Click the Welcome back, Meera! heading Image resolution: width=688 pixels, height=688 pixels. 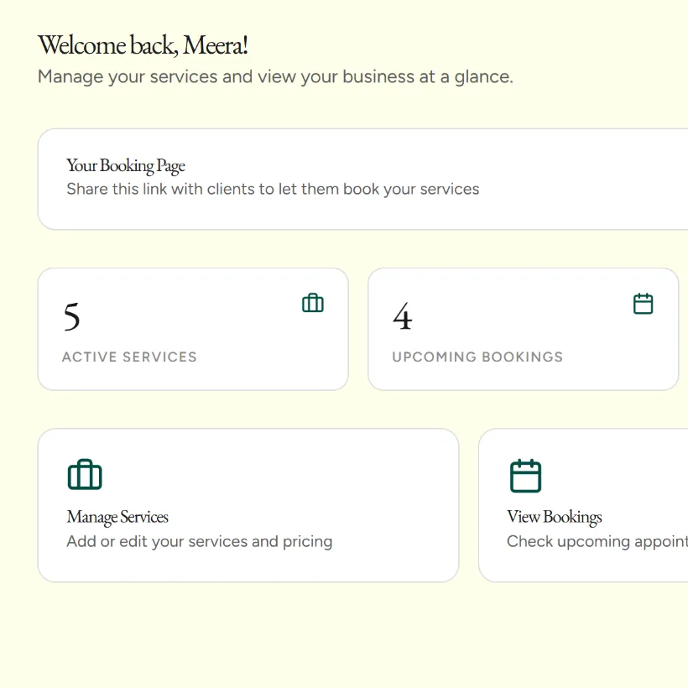pos(143,45)
